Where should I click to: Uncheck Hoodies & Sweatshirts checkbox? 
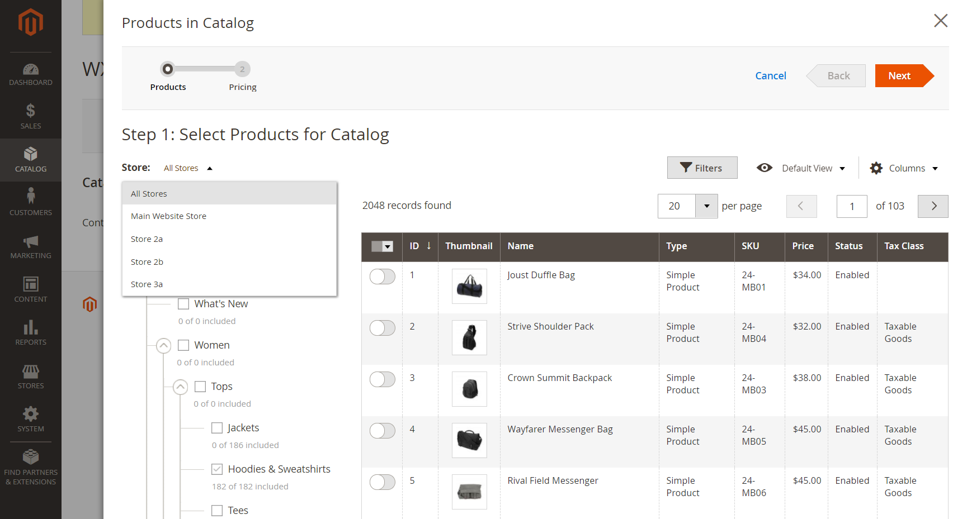tap(217, 469)
